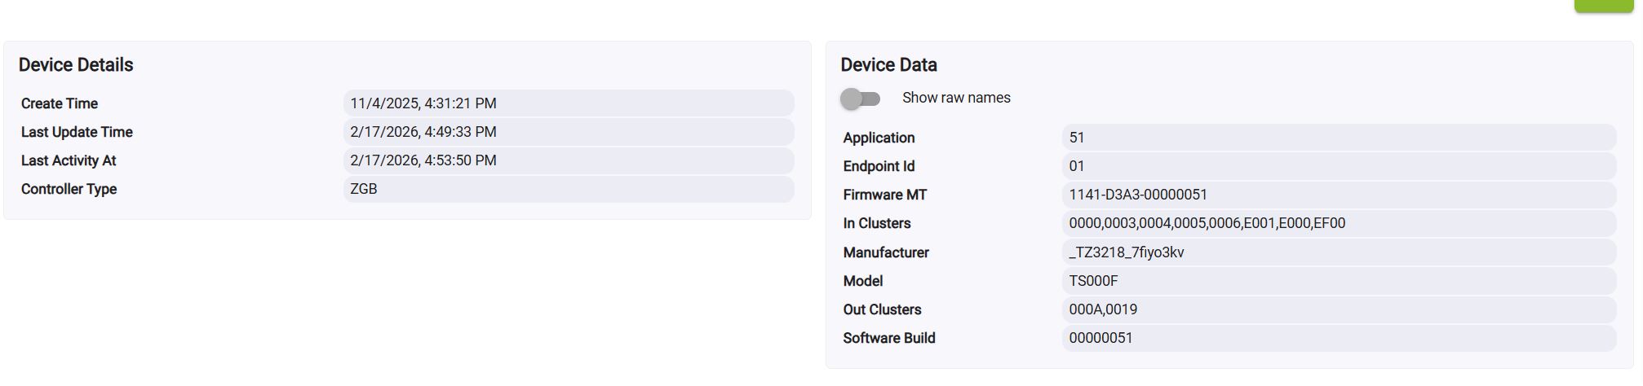This screenshot has height=386, width=1643.
Task: Select the In Clusters value field
Action: pos(1338,223)
